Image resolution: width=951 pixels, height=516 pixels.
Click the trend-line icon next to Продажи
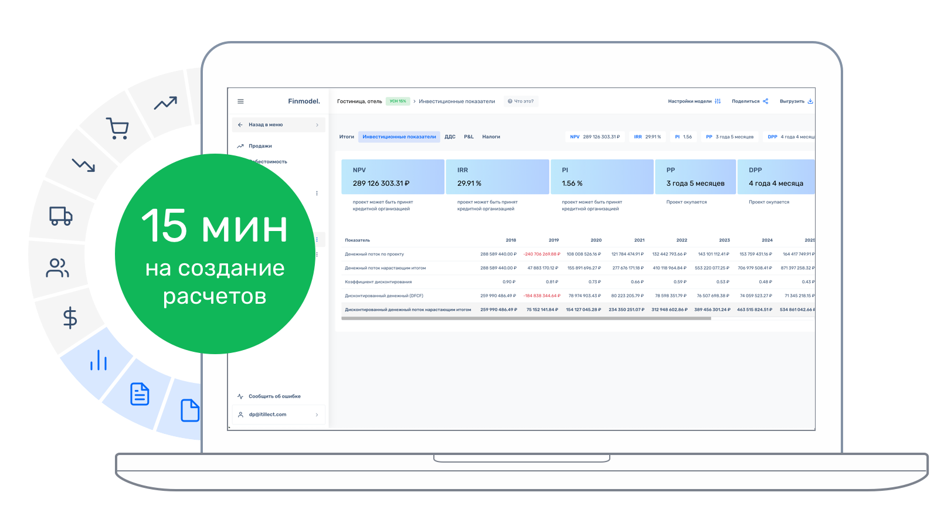coord(240,146)
